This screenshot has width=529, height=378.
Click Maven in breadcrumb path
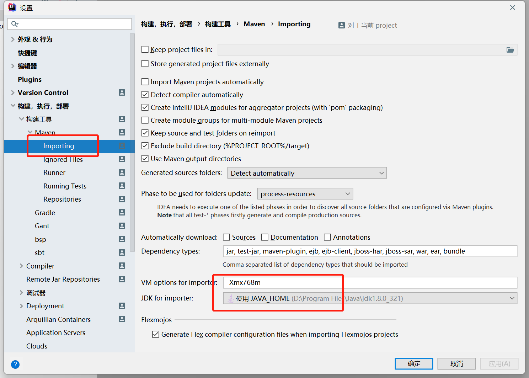(x=254, y=24)
